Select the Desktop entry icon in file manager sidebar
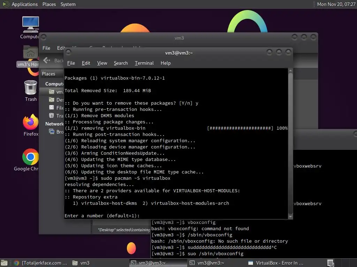The height and width of the screenshot is (267, 357). pos(52,100)
